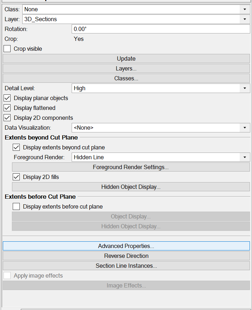Click the Rotation input field
The image size is (252, 310).
tap(161, 29)
